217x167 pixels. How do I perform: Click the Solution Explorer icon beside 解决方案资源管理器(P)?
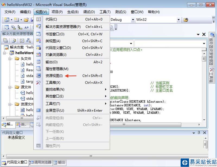[x=39, y=27]
